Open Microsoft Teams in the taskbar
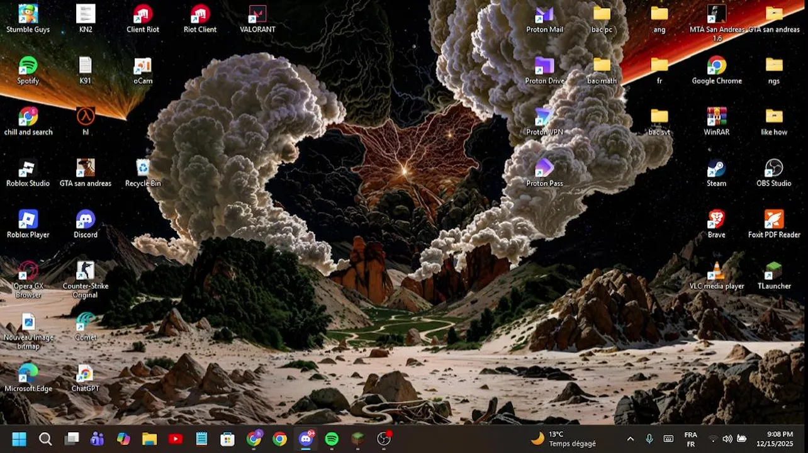The image size is (808, 453). click(98, 439)
